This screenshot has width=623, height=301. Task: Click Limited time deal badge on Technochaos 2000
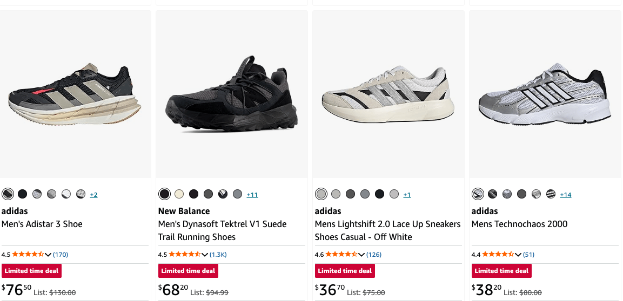[502, 271]
